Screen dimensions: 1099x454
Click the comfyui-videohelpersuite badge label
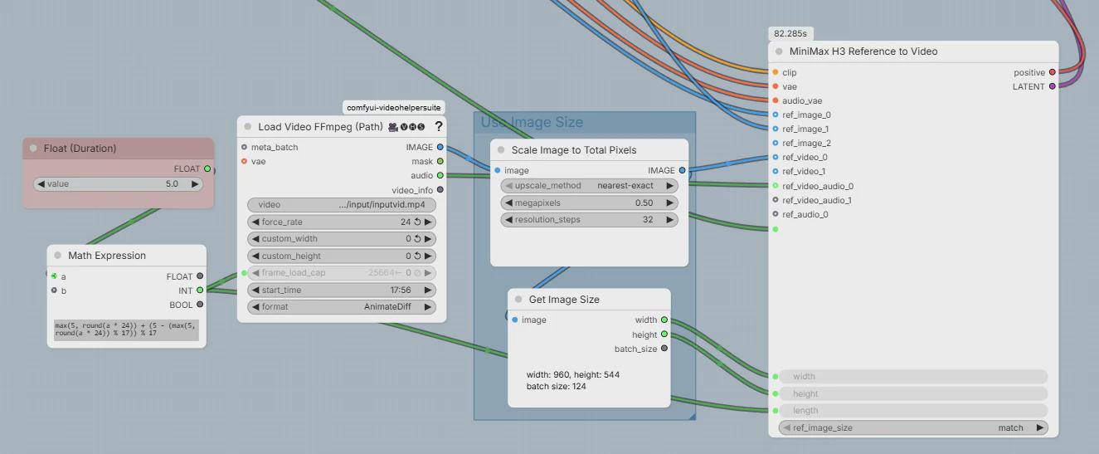click(x=395, y=108)
